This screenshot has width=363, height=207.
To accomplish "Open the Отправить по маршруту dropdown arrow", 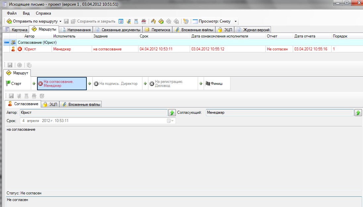I will (60, 22).
